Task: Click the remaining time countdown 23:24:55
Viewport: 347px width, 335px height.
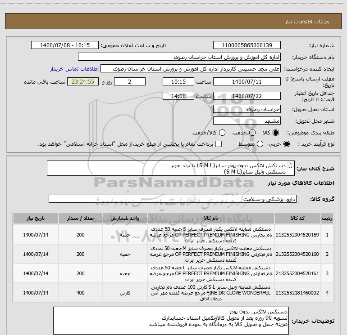Action: 83,82
